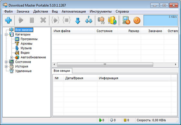181x125 pixels.
Task: Collapse the Категории tree node
Action: (6, 34)
